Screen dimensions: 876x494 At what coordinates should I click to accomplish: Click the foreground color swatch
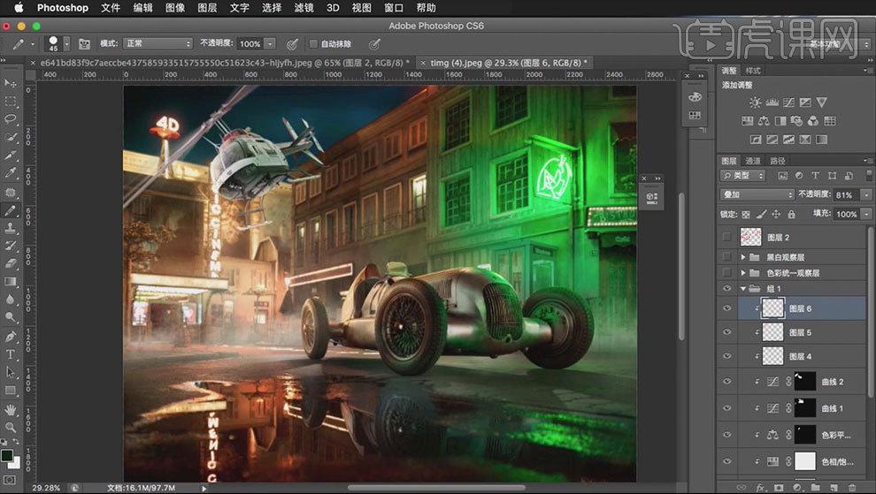(7, 456)
